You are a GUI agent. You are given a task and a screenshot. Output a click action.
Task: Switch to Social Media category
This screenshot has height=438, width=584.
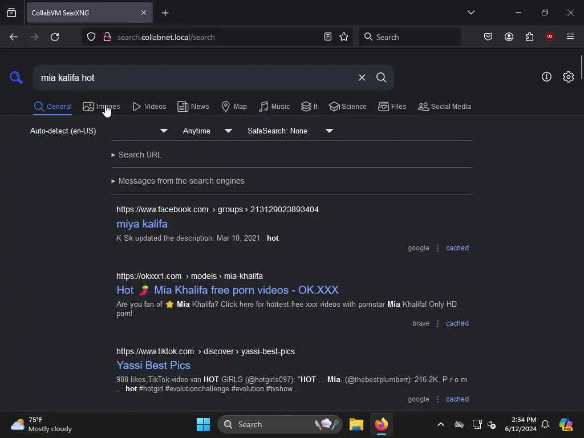[444, 107]
